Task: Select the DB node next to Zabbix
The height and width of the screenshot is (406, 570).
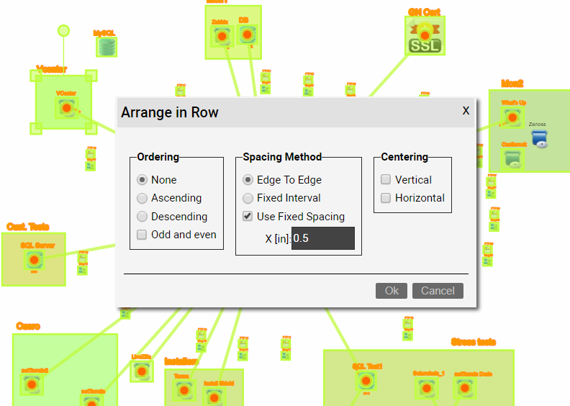Action: 247,34
